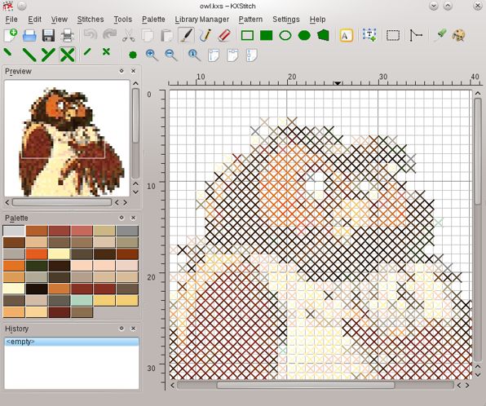Close the History panel

click(133, 329)
